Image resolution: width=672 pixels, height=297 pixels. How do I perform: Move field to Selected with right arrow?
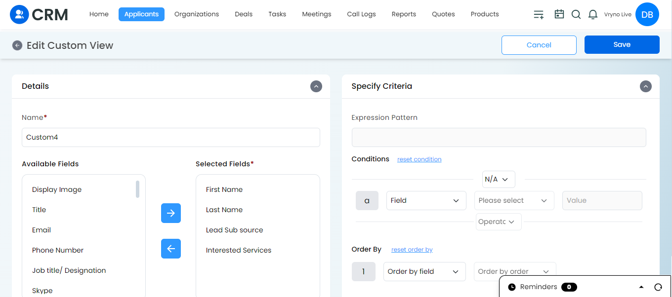pyautogui.click(x=171, y=213)
